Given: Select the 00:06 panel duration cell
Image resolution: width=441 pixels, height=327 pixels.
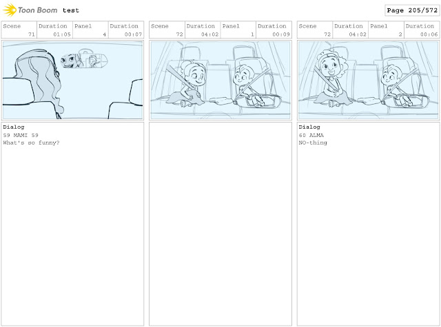Looking at the screenshot, I should pyautogui.click(x=422, y=30).
